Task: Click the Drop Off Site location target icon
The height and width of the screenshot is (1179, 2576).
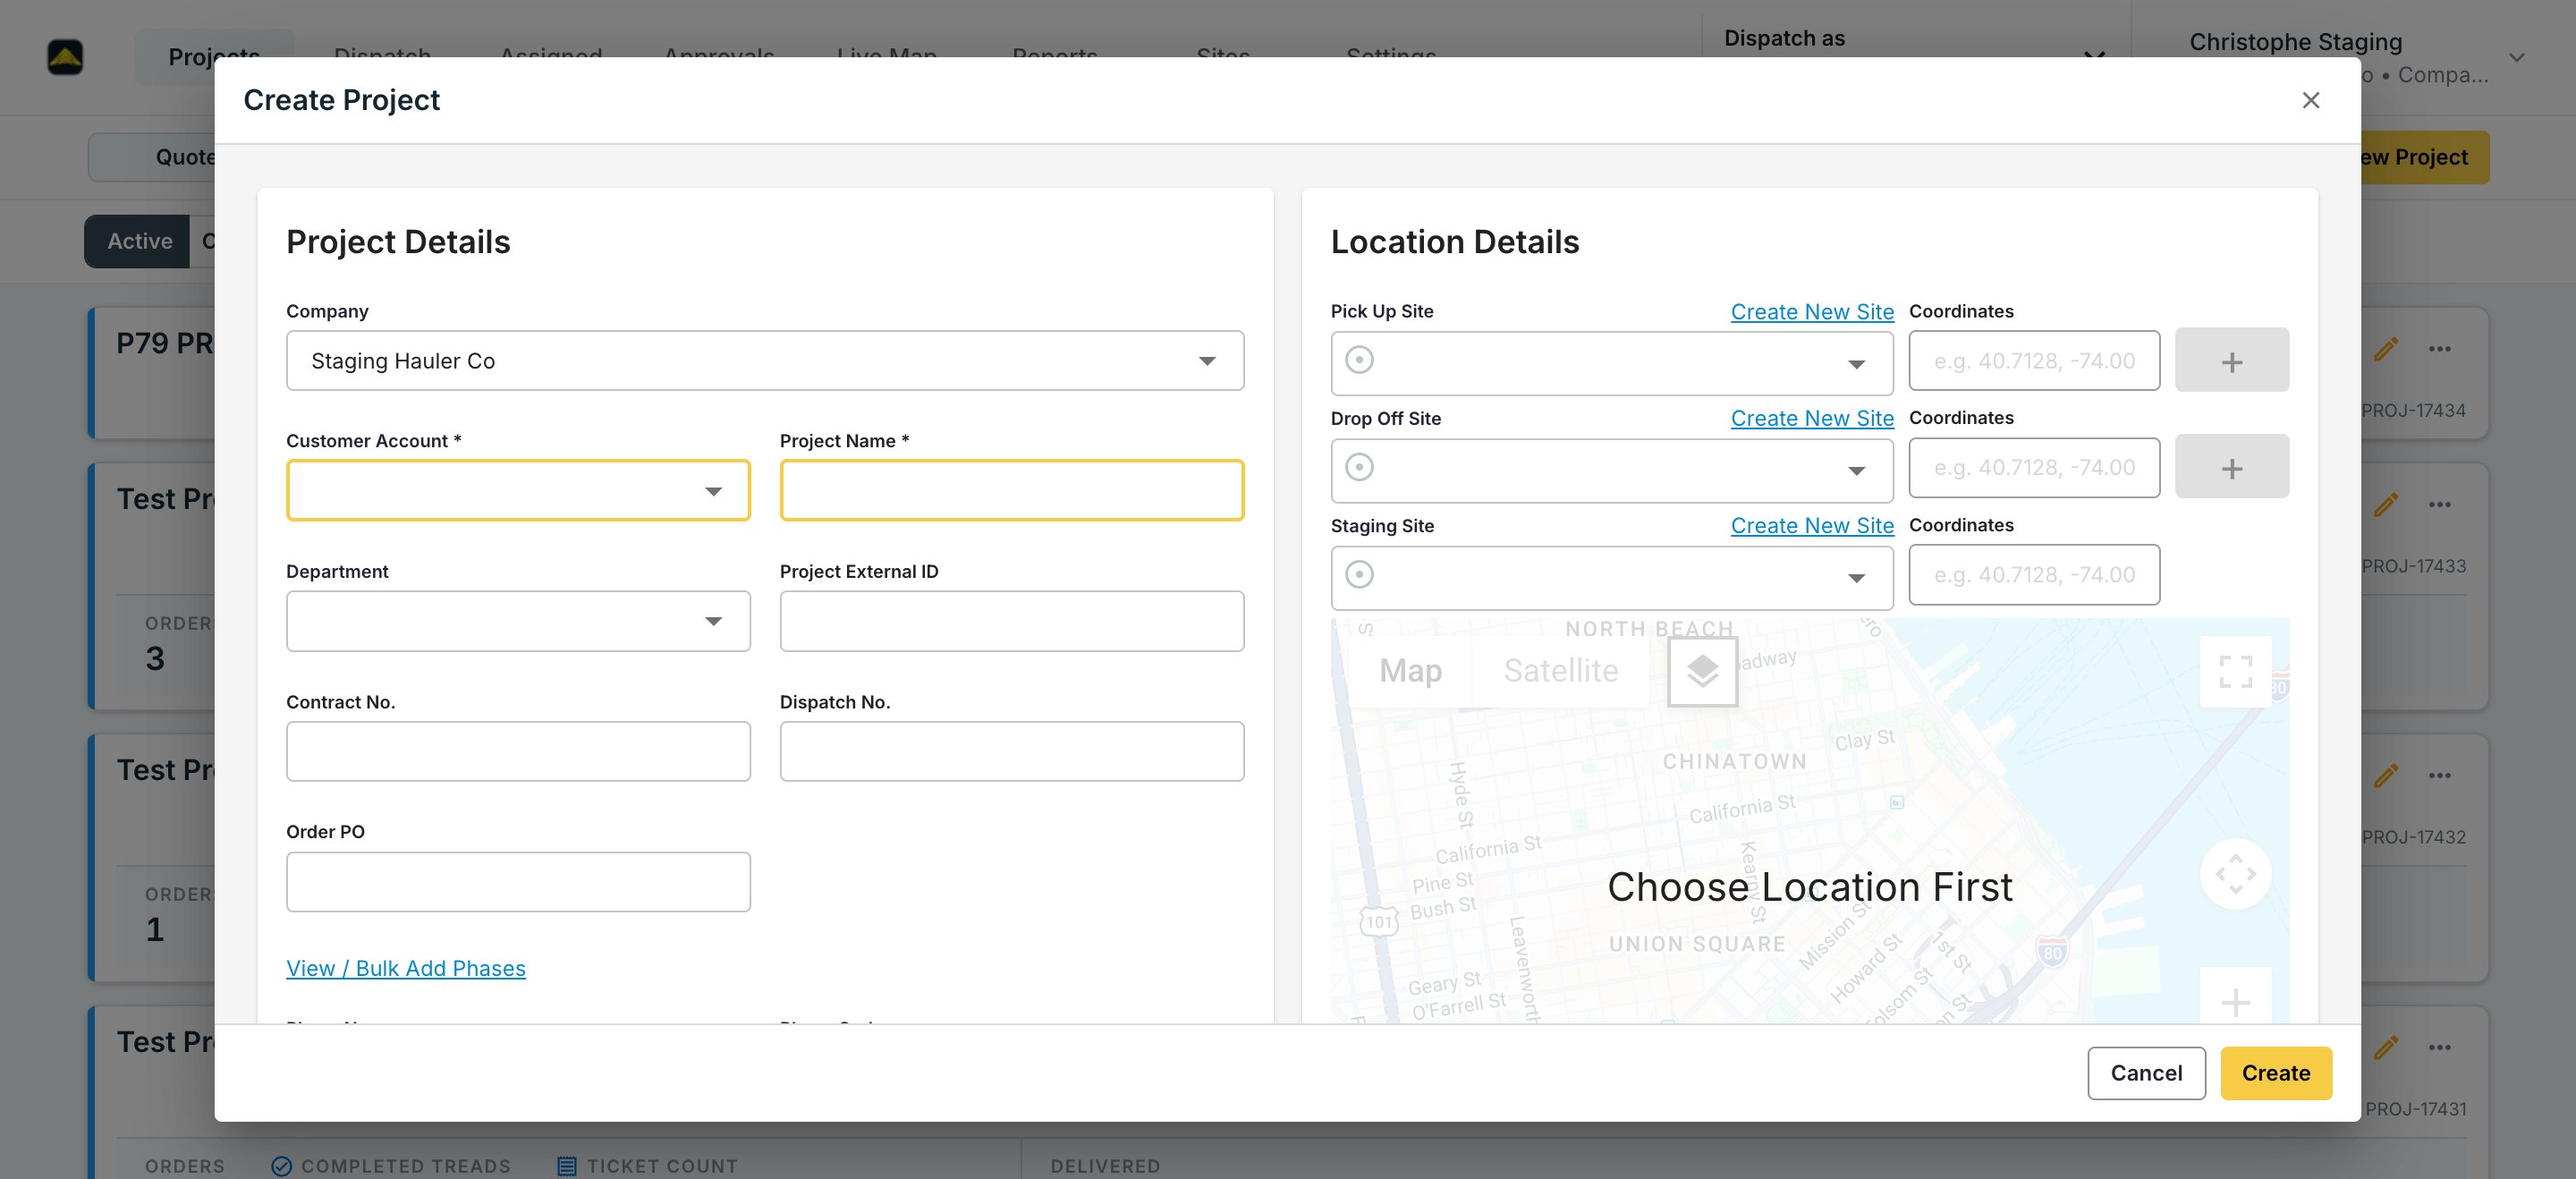Action: point(1359,467)
